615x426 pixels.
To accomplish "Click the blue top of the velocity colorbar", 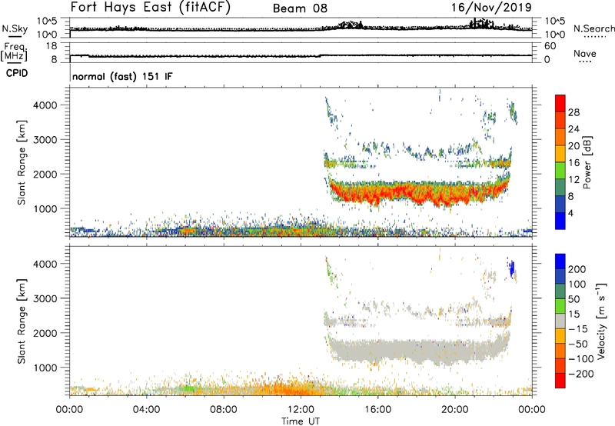I will [560, 261].
